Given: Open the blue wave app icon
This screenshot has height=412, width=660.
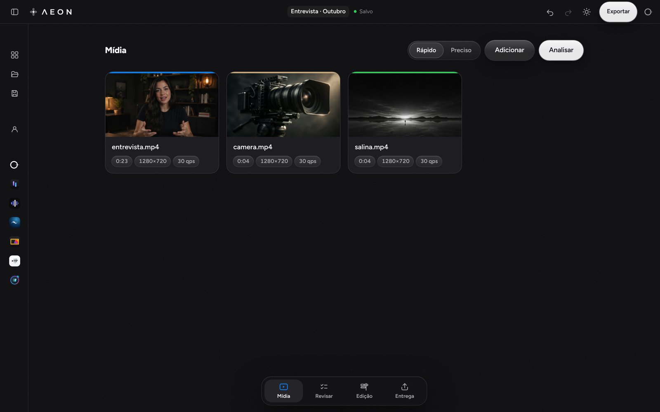Looking at the screenshot, I should click(x=14, y=222).
